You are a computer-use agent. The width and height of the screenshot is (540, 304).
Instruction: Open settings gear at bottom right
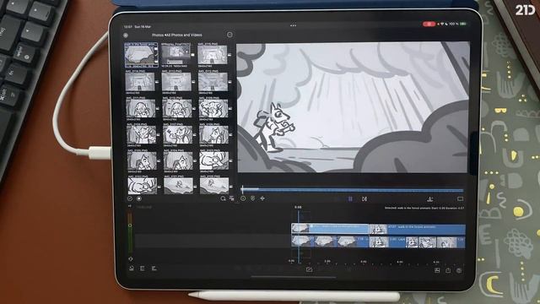pos(459,270)
